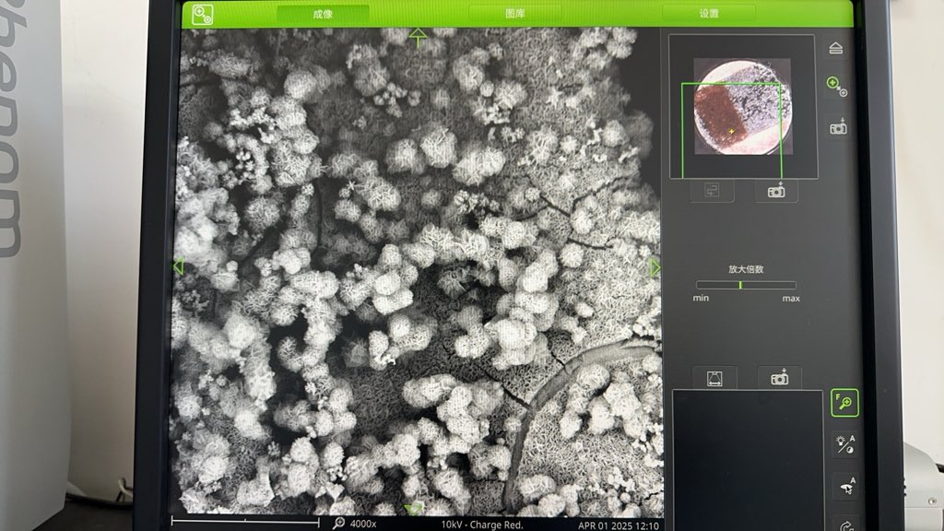Viewport: 944px width, 531px height.
Task: Click the eject sample icon
Action: pos(835,48)
